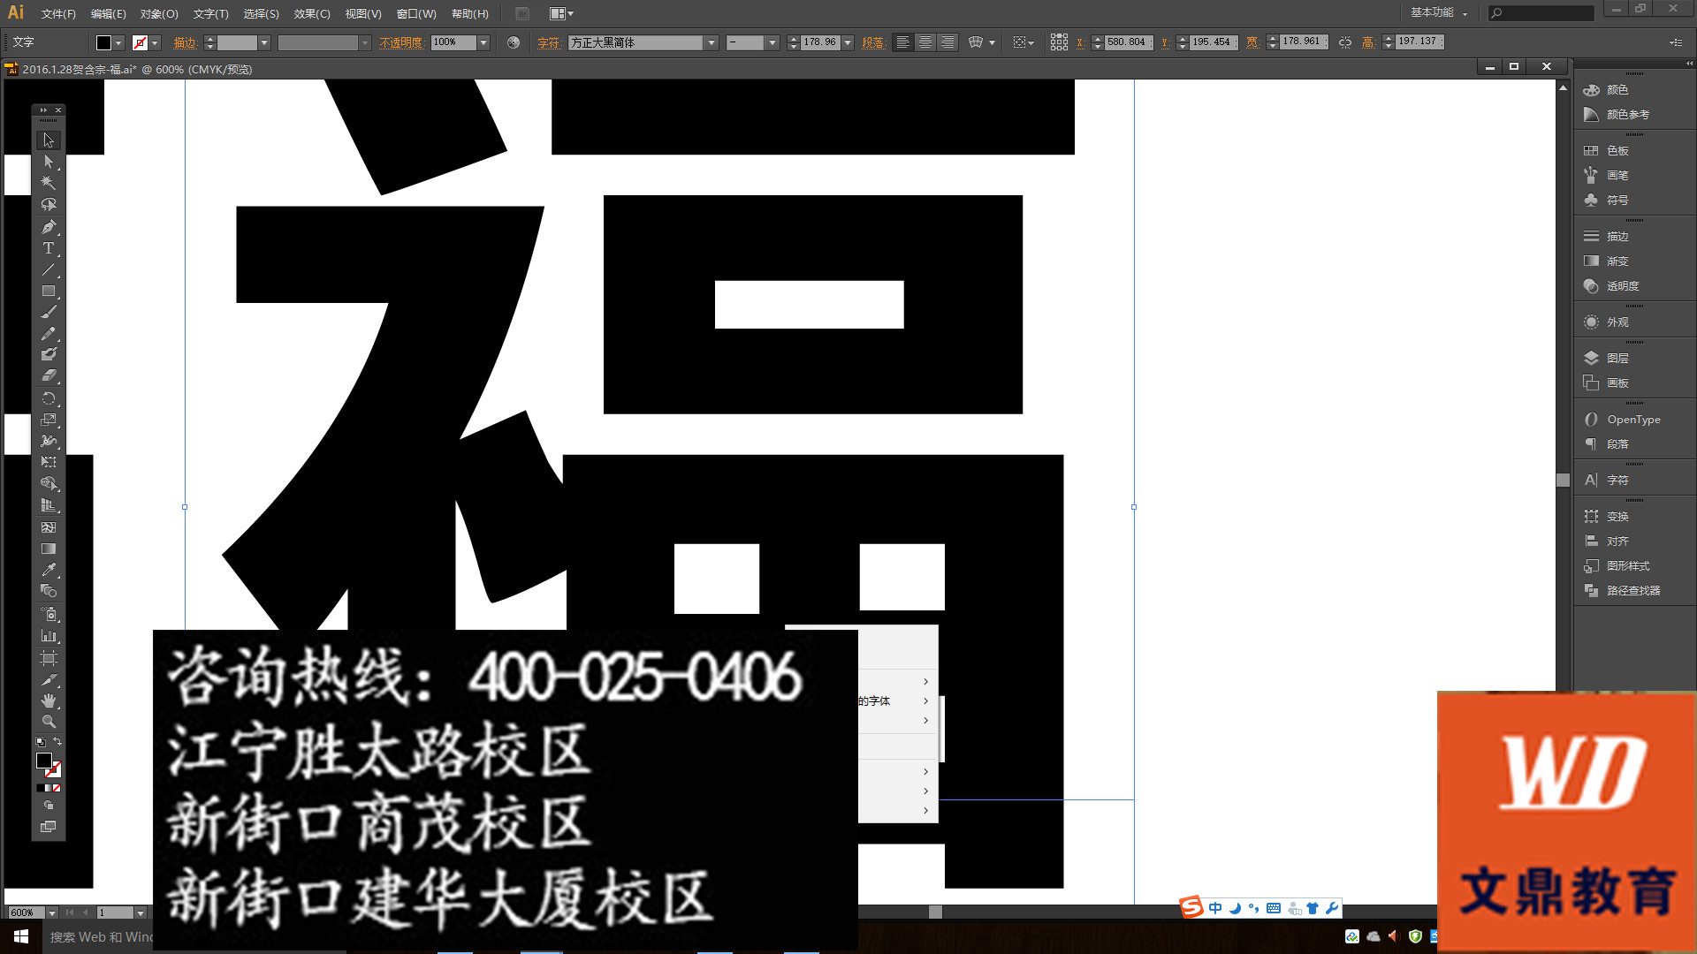Select the Pencil tool
1697x954 pixels.
pos(49,334)
